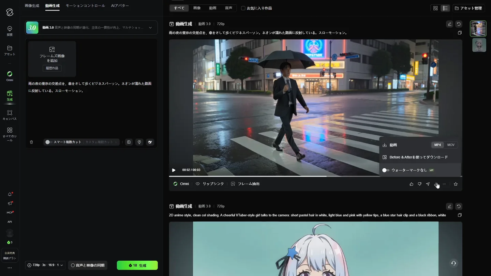Select MOV download format
This screenshot has width=491, height=276.
click(x=451, y=145)
